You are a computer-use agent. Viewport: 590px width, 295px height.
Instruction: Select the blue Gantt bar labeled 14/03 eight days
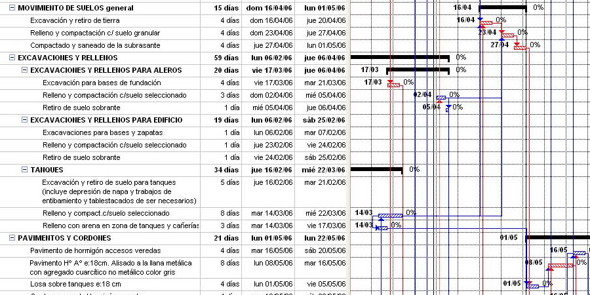click(390, 216)
